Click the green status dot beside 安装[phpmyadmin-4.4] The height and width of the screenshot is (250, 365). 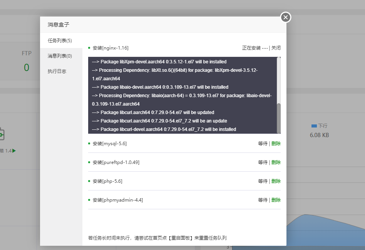pos(89,200)
